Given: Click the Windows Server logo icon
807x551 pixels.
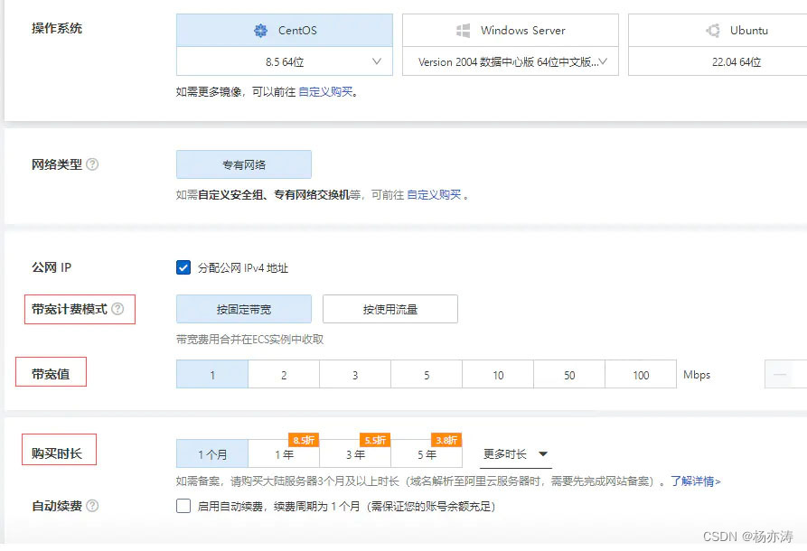Looking at the screenshot, I should pyautogui.click(x=464, y=31).
